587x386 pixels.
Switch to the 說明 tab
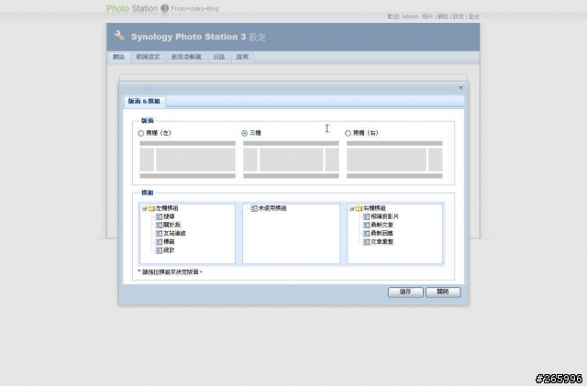click(x=242, y=57)
